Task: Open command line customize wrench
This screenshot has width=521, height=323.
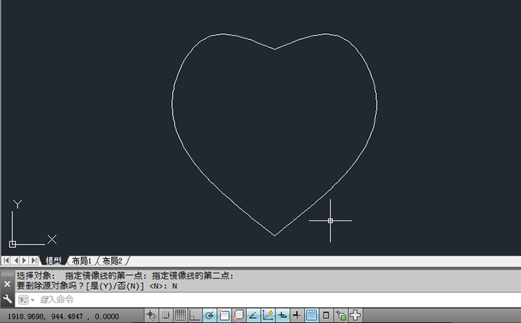Action: coord(7,300)
